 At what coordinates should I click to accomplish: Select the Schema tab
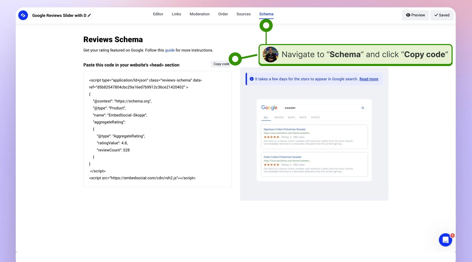tap(266, 14)
